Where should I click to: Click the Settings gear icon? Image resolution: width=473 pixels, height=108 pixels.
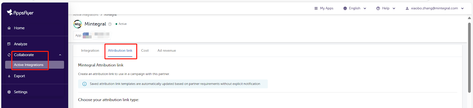click(x=9, y=92)
